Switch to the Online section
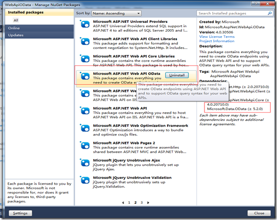 [39, 28]
